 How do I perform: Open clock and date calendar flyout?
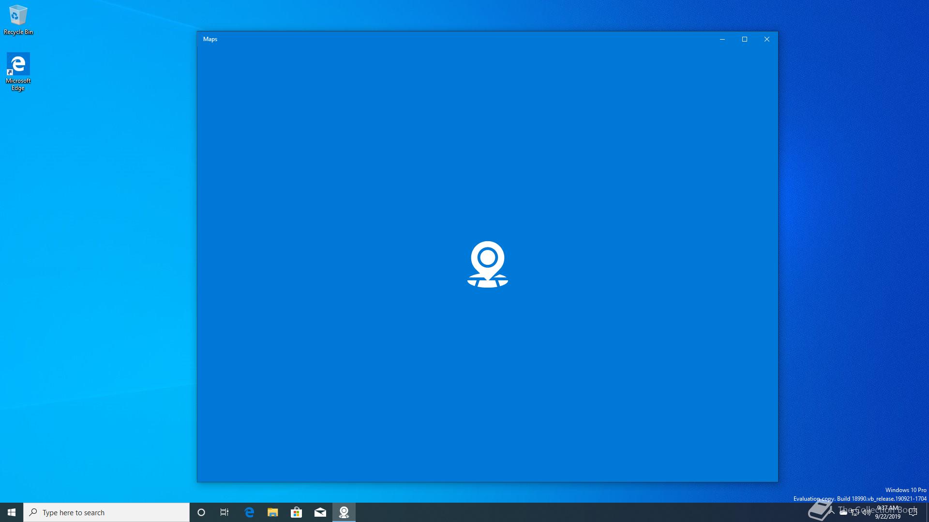pyautogui.click(x=888, y=512)
